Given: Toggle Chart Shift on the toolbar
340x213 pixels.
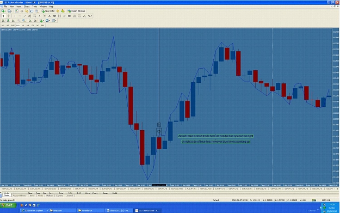Looking at the screenshot, I should click(35, 21).
